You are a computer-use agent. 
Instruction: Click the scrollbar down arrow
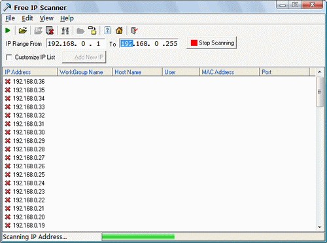[320, 227]
